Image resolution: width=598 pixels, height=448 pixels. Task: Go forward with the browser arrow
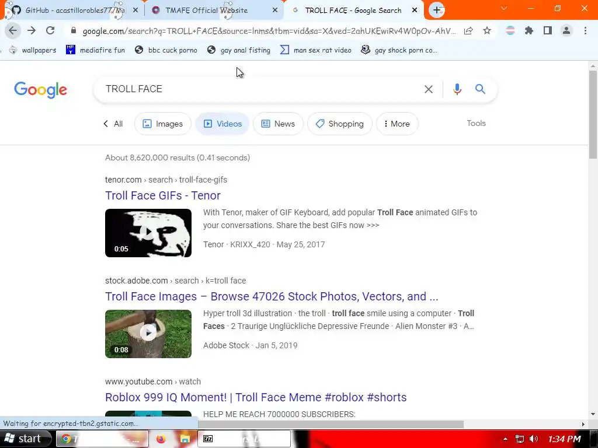pyautogui.click(x=32, y=30)
